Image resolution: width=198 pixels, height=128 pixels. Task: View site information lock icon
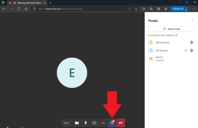pyautogui.click(x=35, y=9)
